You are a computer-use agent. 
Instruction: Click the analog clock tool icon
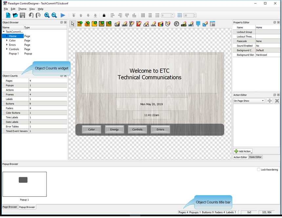click(x=176, y=24)
